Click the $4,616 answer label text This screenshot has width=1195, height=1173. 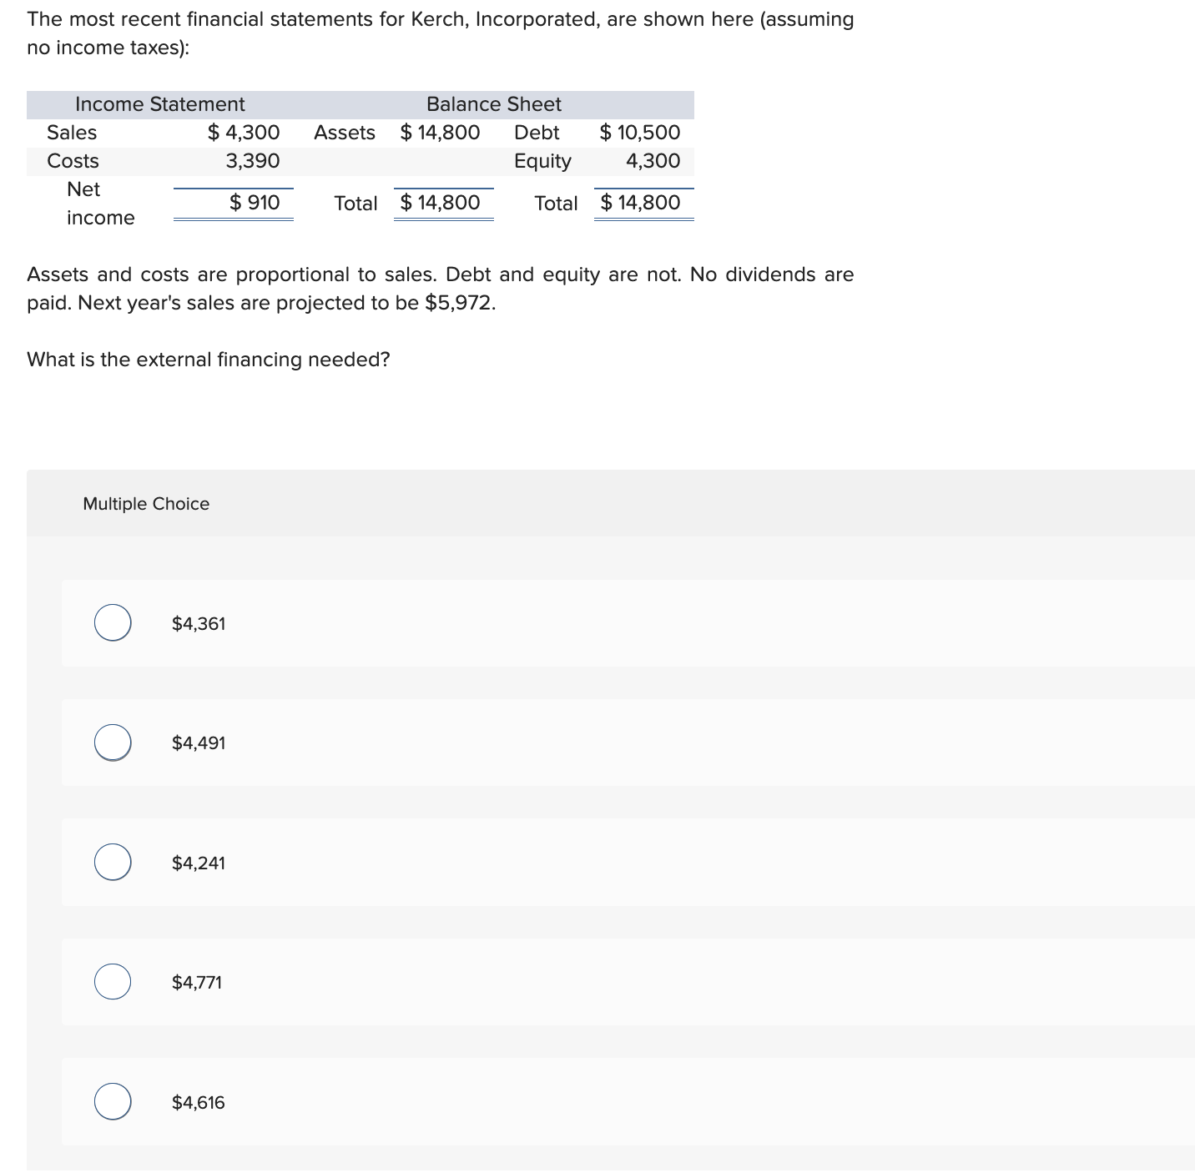click(x=198, y=1101)
